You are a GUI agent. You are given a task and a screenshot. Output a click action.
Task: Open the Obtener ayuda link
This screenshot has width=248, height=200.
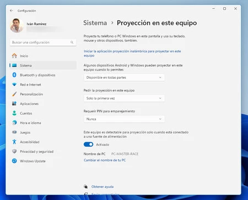103,187
